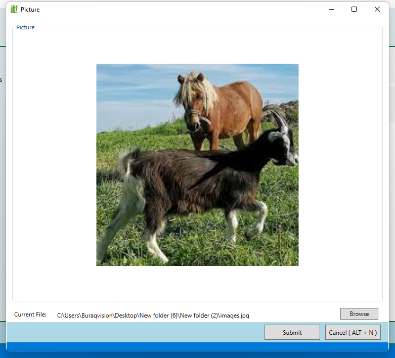Click the "Picture" window title text
The height and width of the screenshot is (358, 395).
(30, 10)
